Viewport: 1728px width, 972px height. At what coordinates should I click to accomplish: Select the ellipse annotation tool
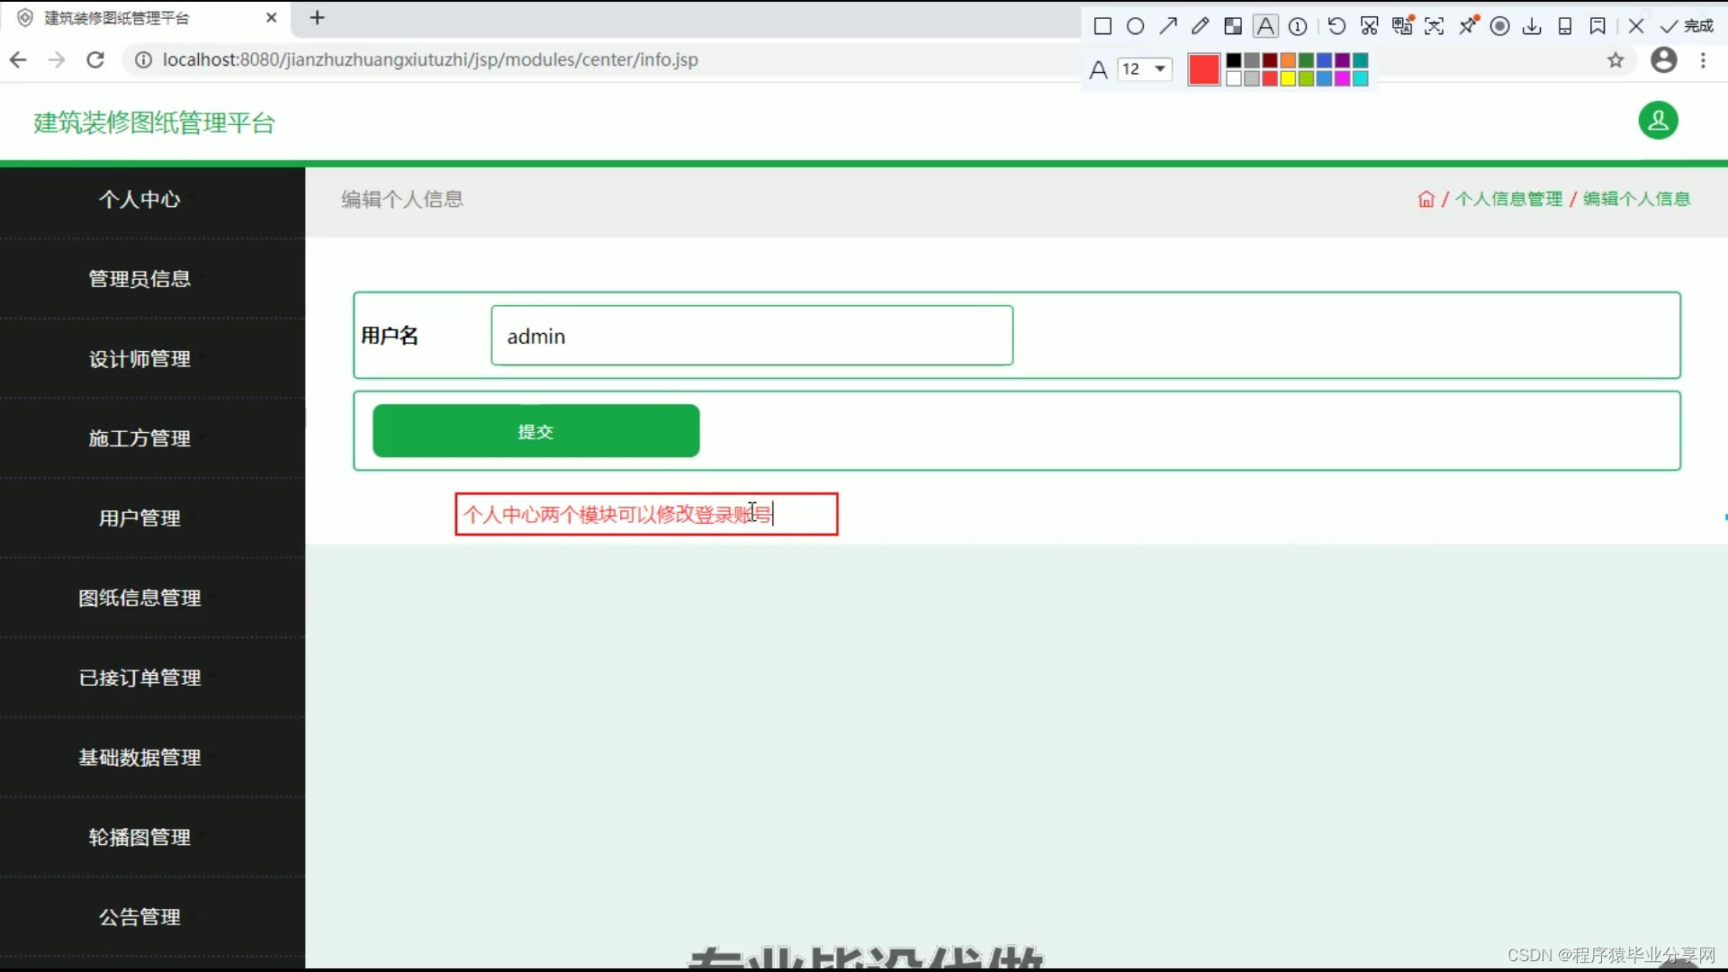tap(1136, 26)
